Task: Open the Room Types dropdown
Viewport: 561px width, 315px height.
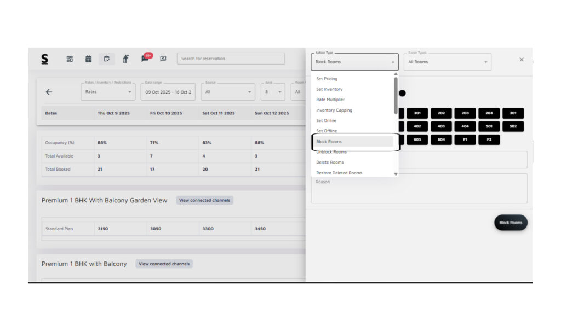Action: 447,62
